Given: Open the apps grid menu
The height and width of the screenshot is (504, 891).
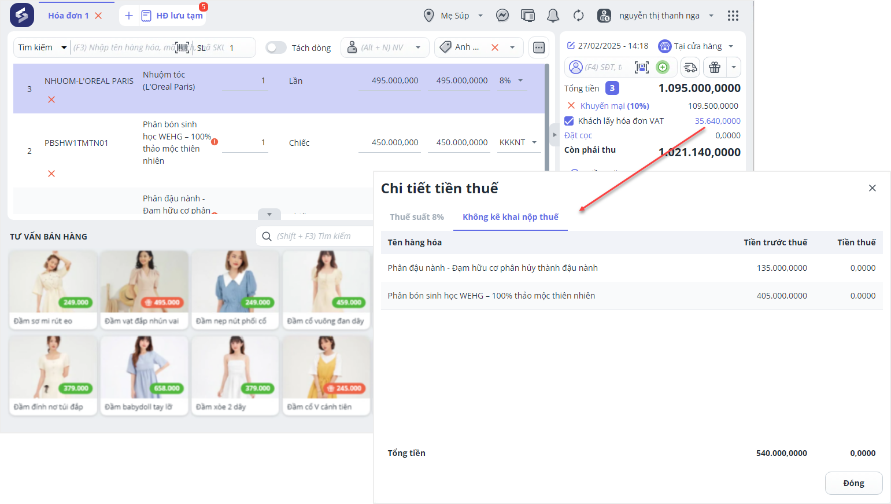Looking at the screenshot, I should pyautogui.click(x=733, y=16).
